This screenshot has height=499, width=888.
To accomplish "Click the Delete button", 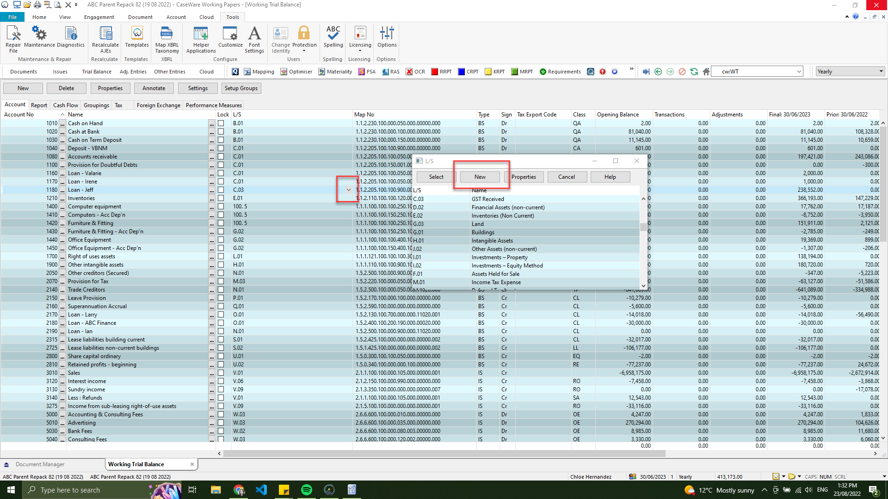I will (67, 88).
